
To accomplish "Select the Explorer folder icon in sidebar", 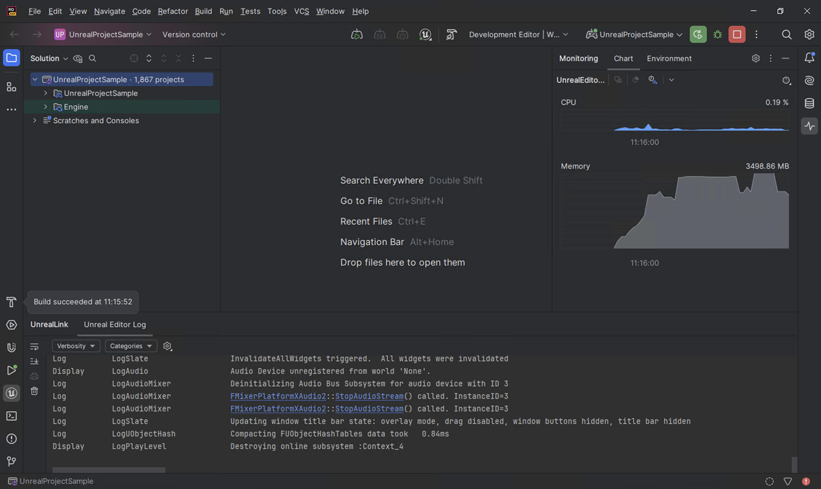I will (11, 58).
